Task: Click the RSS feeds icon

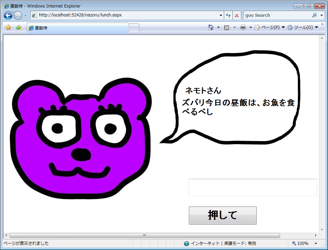Action: tap(226, 27)
